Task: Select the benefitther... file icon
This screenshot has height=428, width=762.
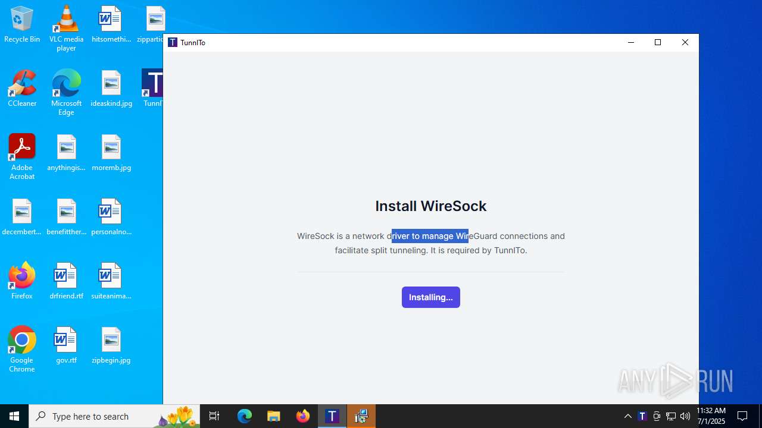Action: point(66,218)
